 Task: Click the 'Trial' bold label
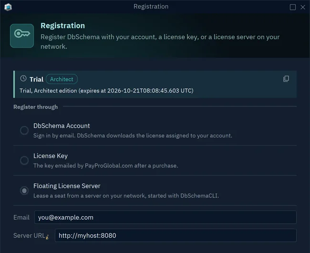(36, 79)
